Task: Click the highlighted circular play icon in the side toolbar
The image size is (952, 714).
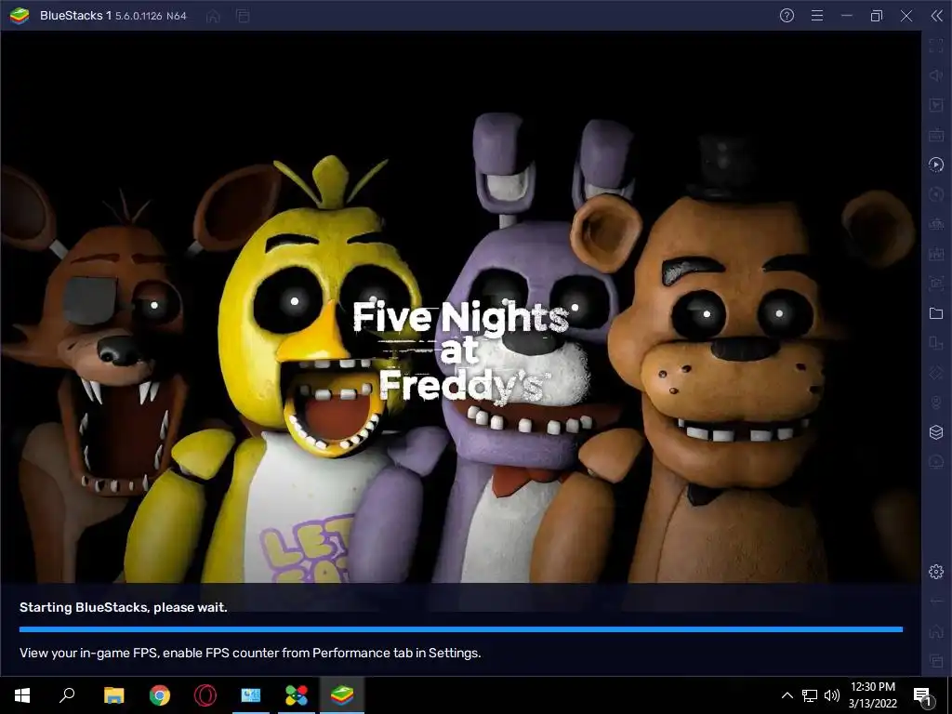Action: coord(936,165)
